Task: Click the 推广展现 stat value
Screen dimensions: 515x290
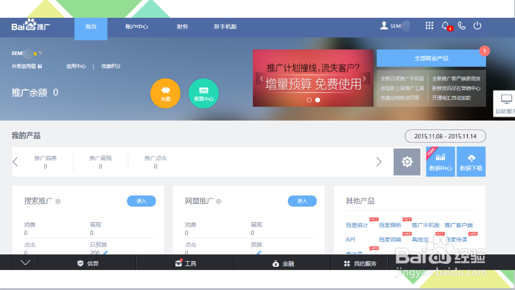Action: (x=101, y=167)
